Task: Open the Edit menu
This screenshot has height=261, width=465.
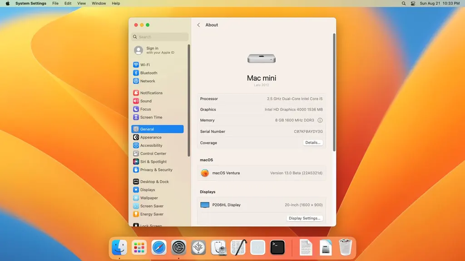Action: (68, 3)
